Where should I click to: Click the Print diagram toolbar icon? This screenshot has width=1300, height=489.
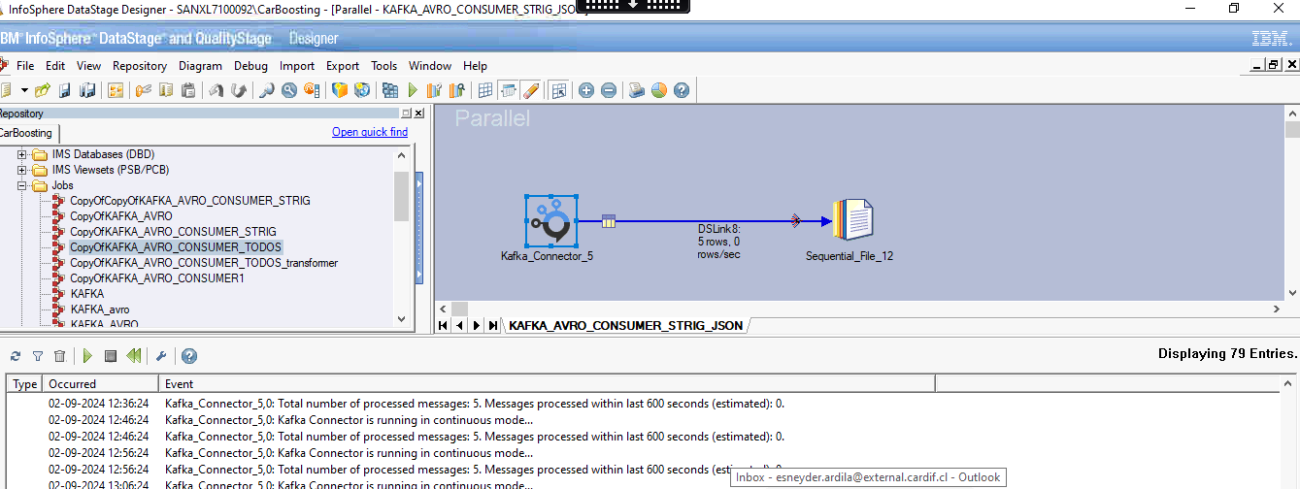click(637, 90)
